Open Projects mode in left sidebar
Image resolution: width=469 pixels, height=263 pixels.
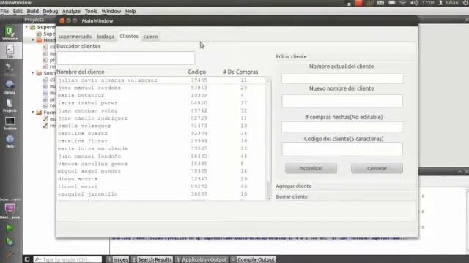(10, 105)
